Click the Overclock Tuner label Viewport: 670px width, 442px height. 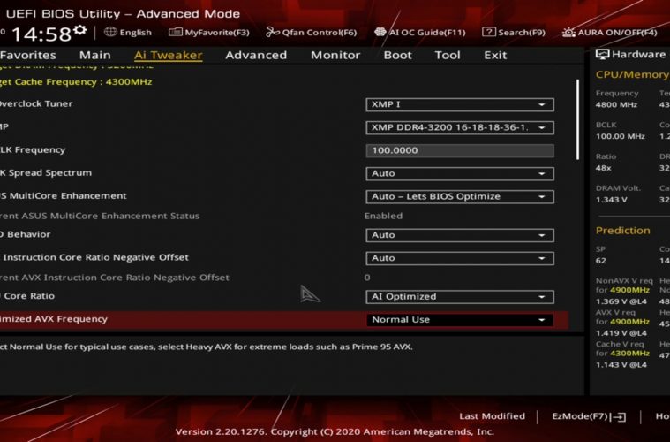click(x=36, y=104)
